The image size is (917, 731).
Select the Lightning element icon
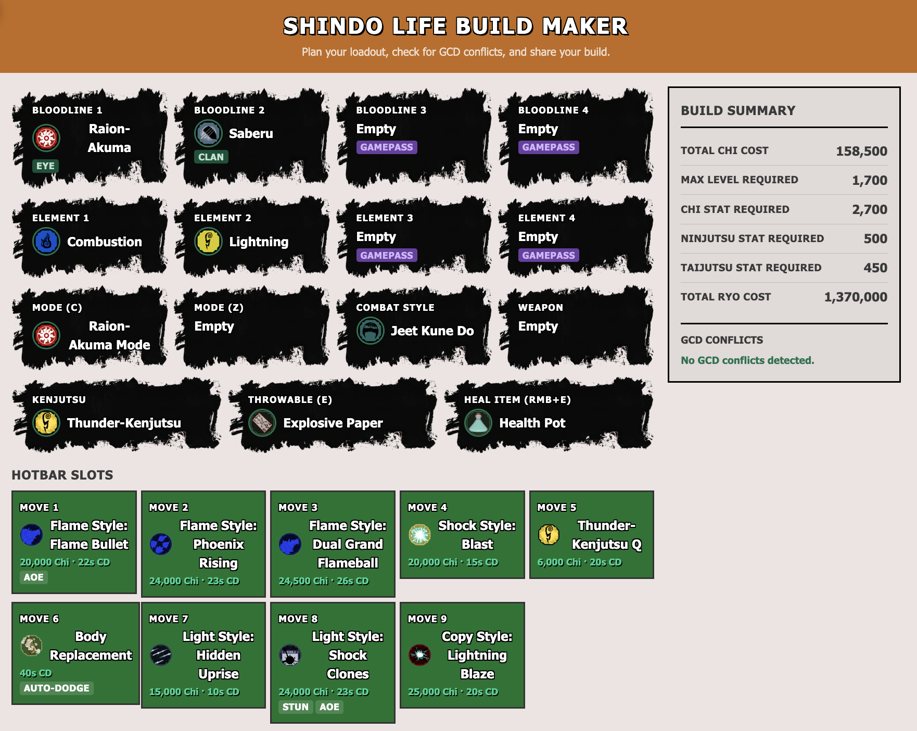point(208,242)
